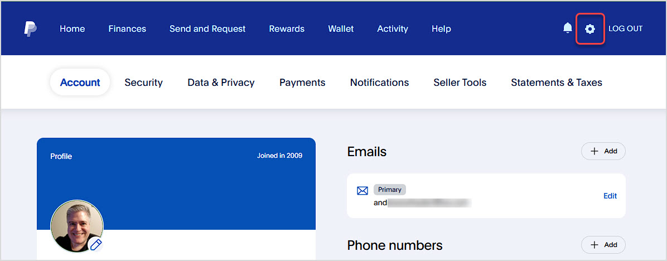Log out of PayPal

[625, 28]
